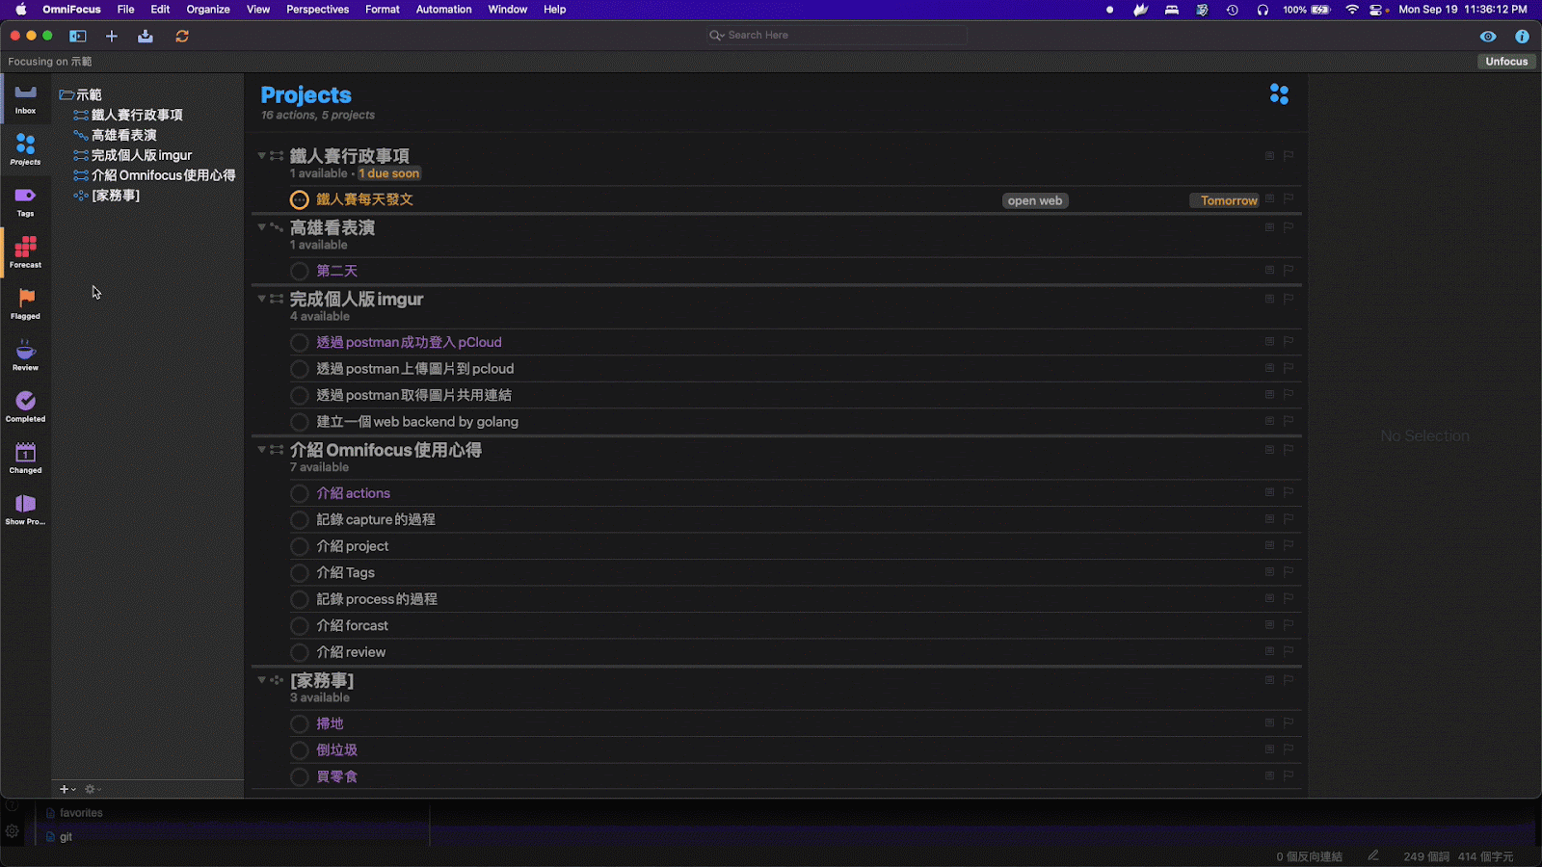
Task: Open sidebar gear action menu
Action: pyautogui.click(x=93, y=789)
